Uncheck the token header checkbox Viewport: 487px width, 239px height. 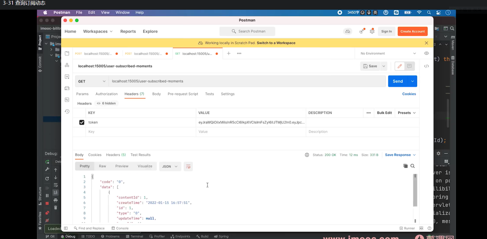(82, 122)
